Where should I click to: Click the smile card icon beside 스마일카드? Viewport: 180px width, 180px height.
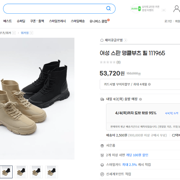pyautogui.click(x=102, y=165)
